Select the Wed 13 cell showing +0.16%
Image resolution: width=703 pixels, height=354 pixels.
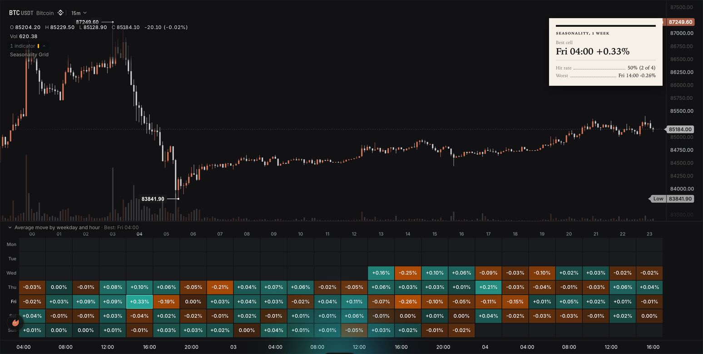coord(381,273)
